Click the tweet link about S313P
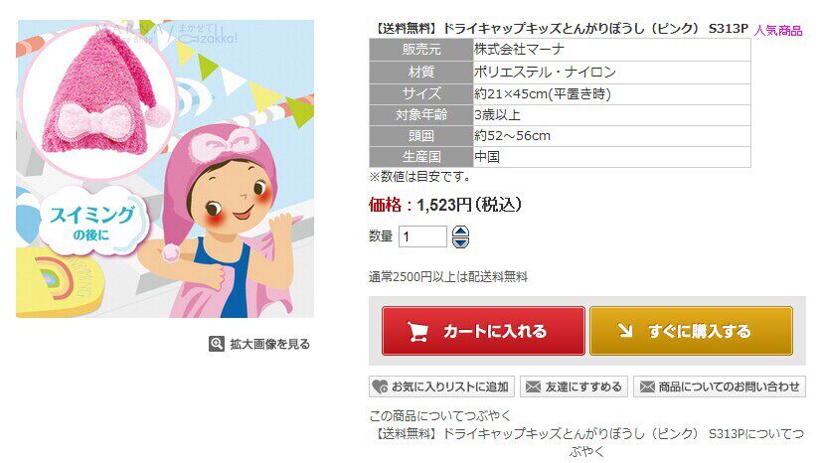 click(x=586, y=442)
